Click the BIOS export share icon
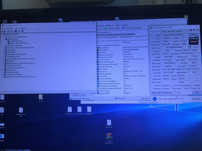The image size is (202, 151). [190, 47]
